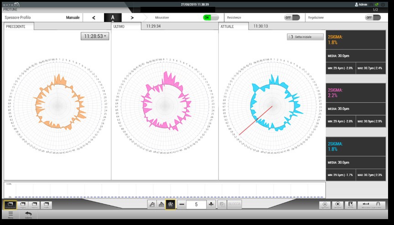Open the 11:28:53 time dropdown
The height and width of the screenshot is (225, 394).
tap(95, 36)
